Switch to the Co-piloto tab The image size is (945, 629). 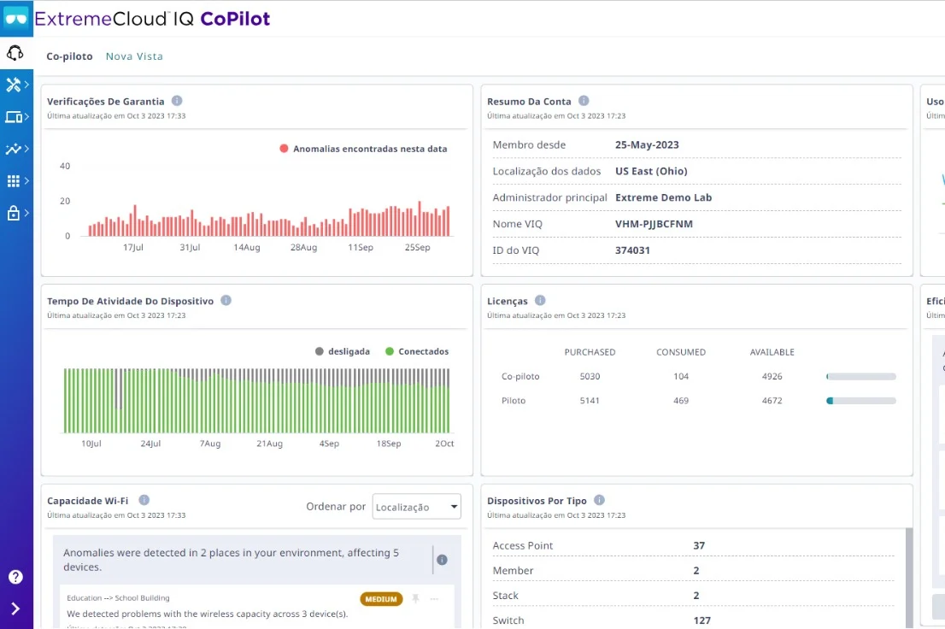pyautogui.click(x=69, y=56)
